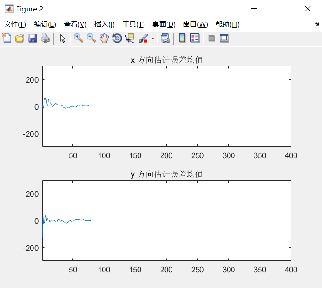Screen dimensions: 322x288
Task: Expand the Brush tool color dropdown arrow
Action: tap(153, 38)
